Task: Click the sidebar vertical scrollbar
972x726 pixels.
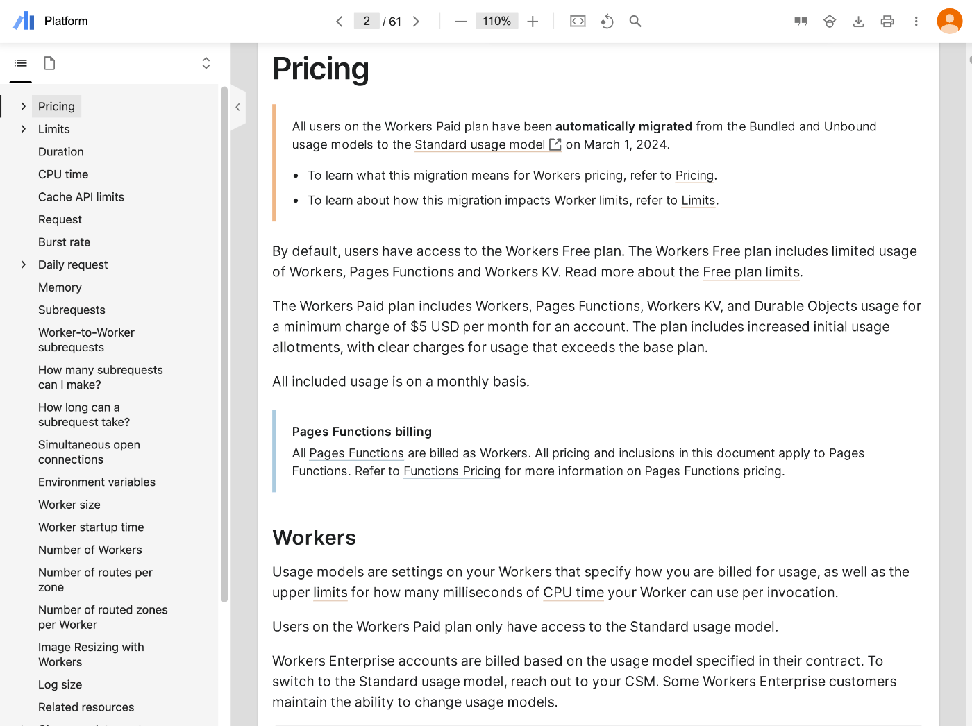Action: [x=224, y=344]
